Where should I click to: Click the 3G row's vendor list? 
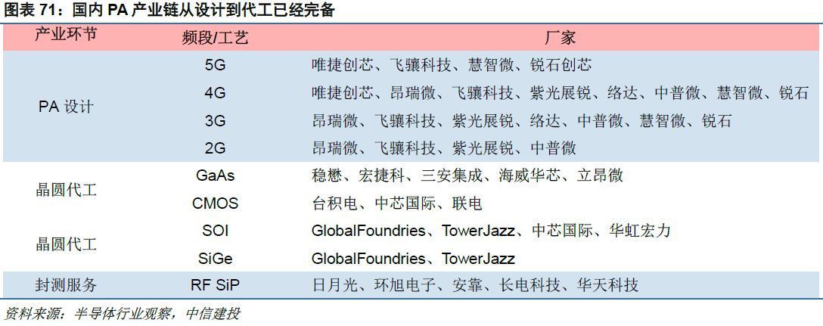(521, 121)
